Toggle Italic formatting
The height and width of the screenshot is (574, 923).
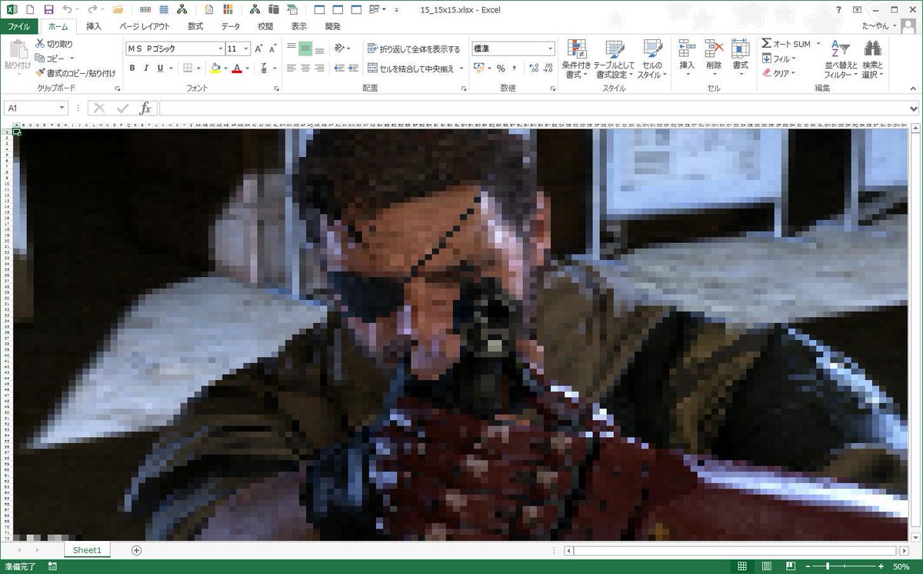click(x=146, y=68)
